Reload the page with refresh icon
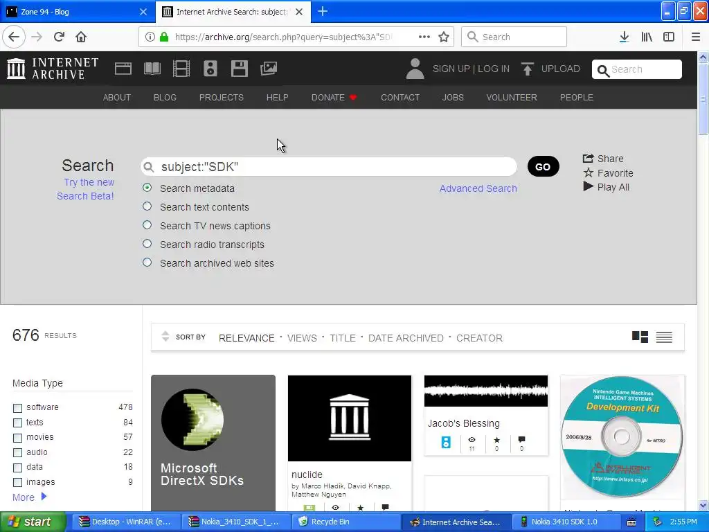The image size is (709, 532). [x=59, y=37]
